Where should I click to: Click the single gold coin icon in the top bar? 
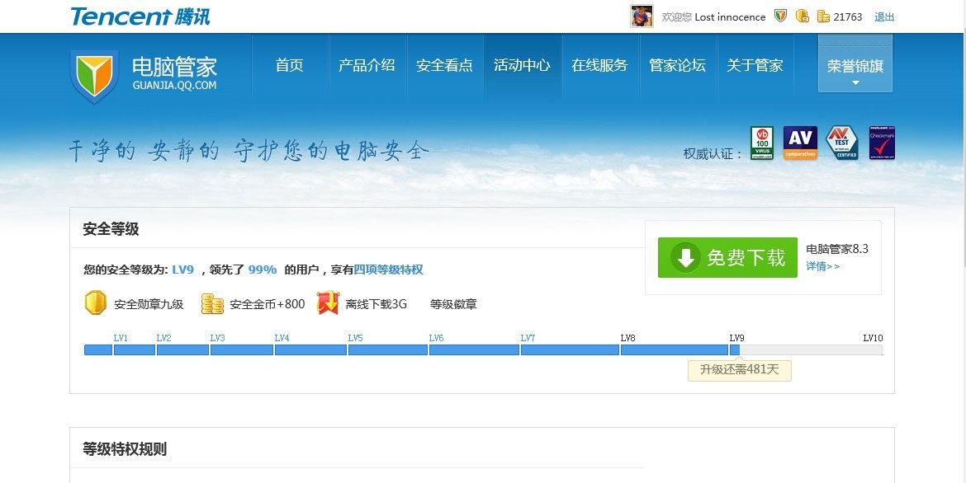[x=803, y=16]
